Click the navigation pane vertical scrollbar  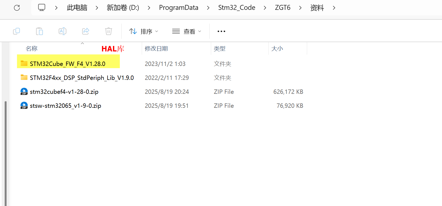[x=5, y=153]
